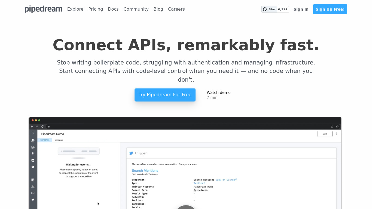This screenshot has height=209, width=372.
Task: Click the Twitter app link
Action: coord(199,183)
